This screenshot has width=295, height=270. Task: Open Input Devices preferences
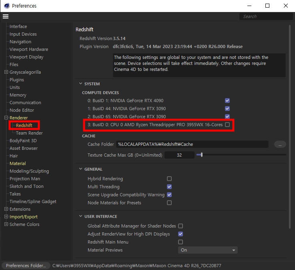[23, 34]
